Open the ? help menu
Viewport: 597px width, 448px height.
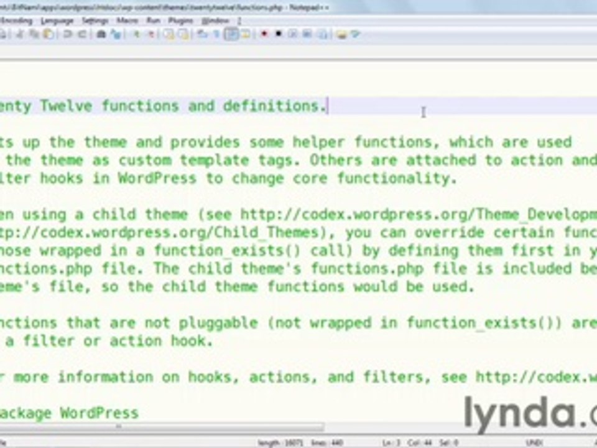pyautogui.click(x=239, y=21)
